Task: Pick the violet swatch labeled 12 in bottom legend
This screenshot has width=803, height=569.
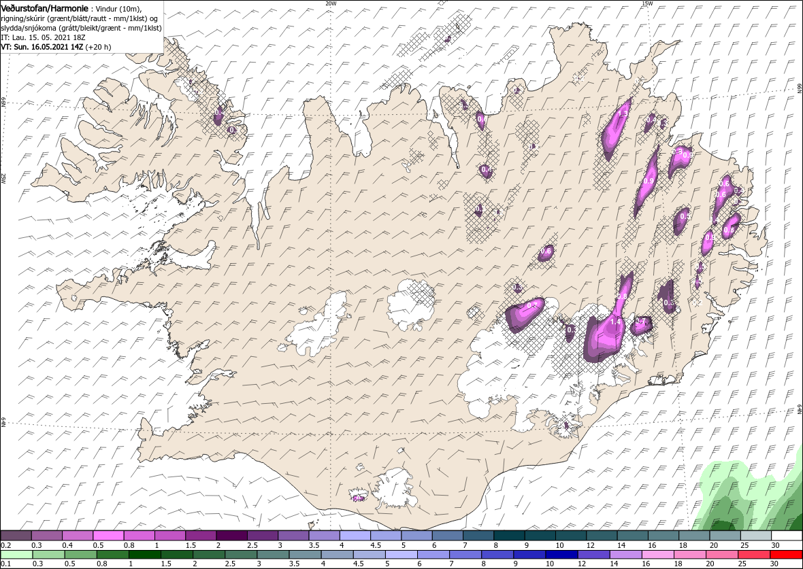Action: pyautogui.click(x=594, y=555)
